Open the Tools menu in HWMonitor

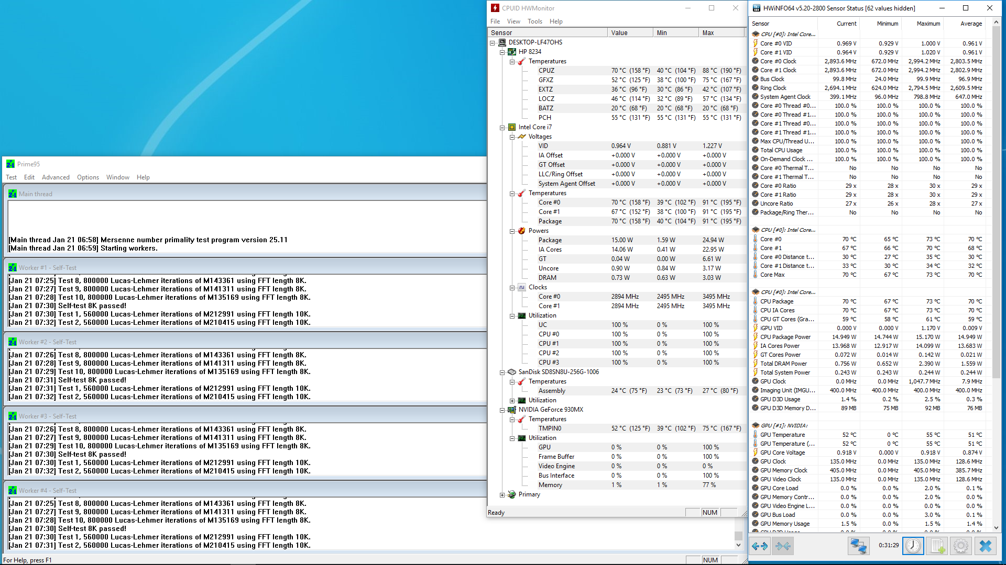point(535,21)
